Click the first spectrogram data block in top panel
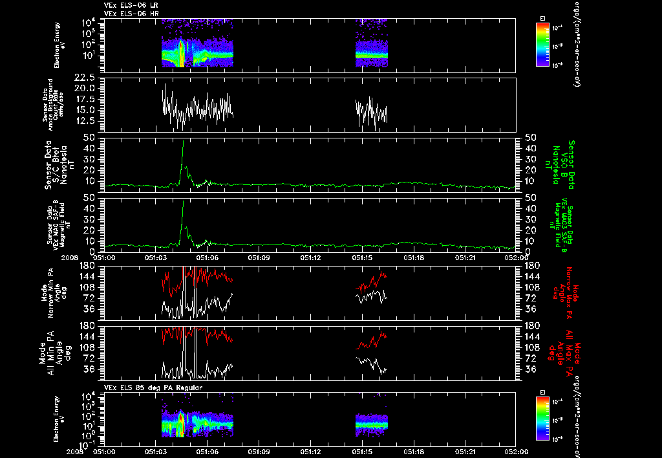 click(x=197, y=43)
